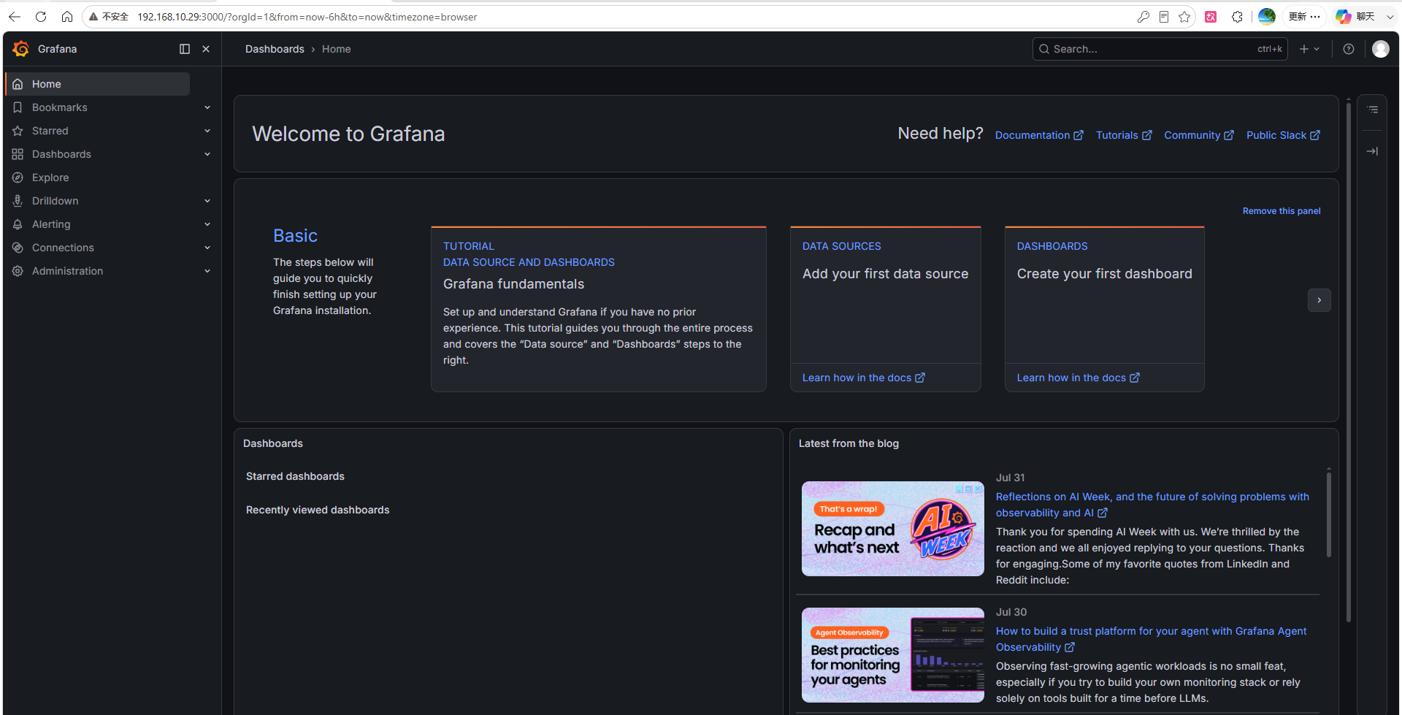Image resolution: width=1402 pixels, height=715 pixels.
Task: Select Home in the sidebar menu
Action: pyautogui.click(x=98, y=84)
